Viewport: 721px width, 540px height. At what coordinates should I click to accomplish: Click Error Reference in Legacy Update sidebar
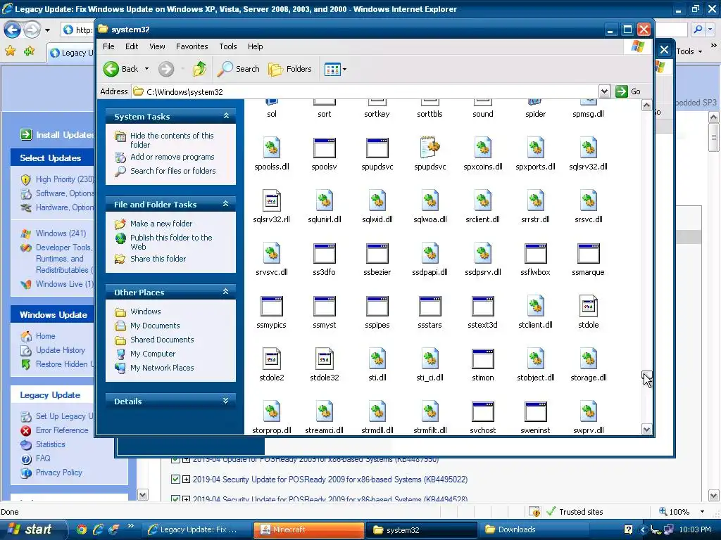tap(62, 430)
